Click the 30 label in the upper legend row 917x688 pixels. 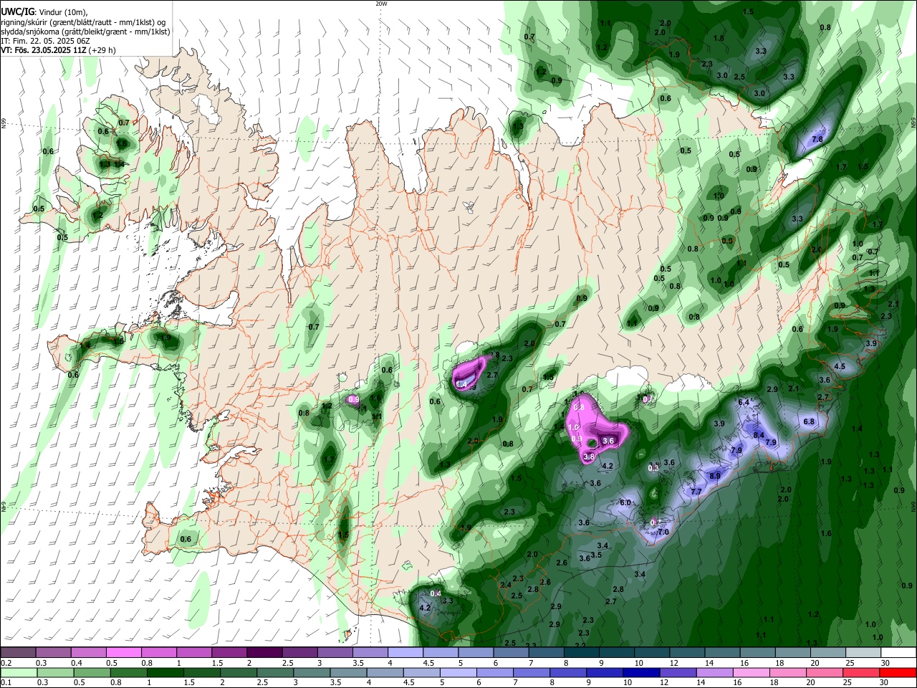tap(885, 663)
